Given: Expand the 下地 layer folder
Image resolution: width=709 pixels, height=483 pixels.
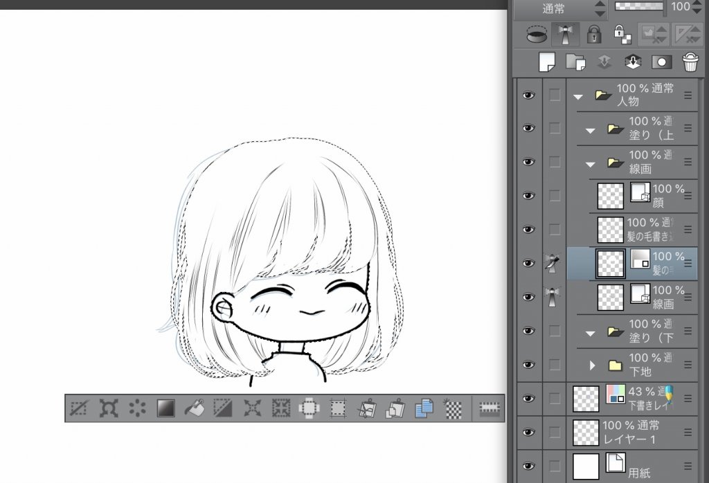Looking at the screenshot, I should 592,365.
